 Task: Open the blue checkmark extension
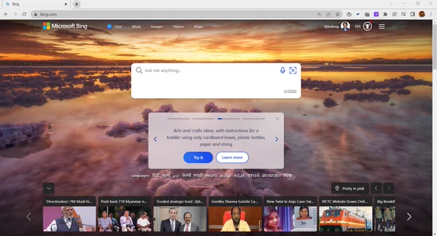(x=358, y=14)
